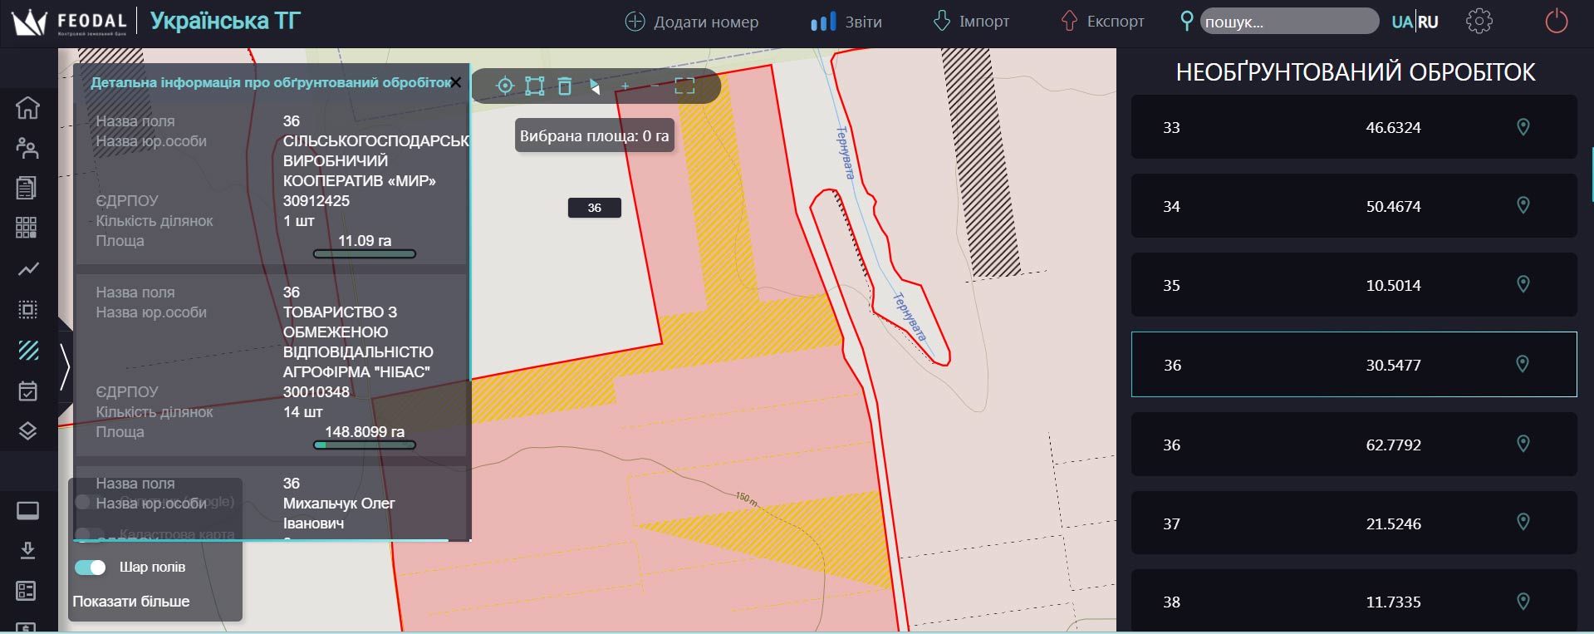Open the 'Звіти' reports menu
The height and width of the screenshot is (634, 1594).
[x=846, y=22]
